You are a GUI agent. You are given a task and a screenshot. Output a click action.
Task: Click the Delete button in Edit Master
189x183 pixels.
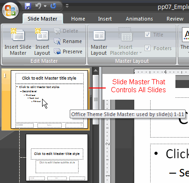click(x=66, y=31)
